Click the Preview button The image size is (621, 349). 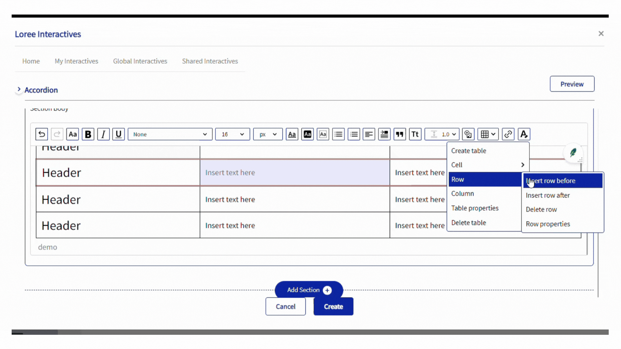coord(572,84)
